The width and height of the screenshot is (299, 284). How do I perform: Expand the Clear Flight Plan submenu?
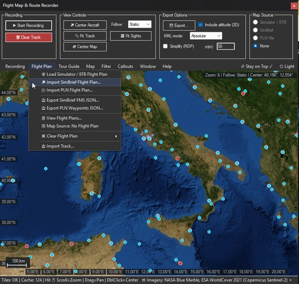click(x=75, y=136)
